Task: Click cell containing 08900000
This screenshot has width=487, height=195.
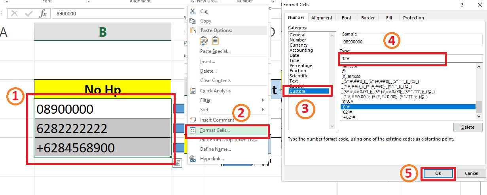Action: pyautogui.click(x=103, y=109)
